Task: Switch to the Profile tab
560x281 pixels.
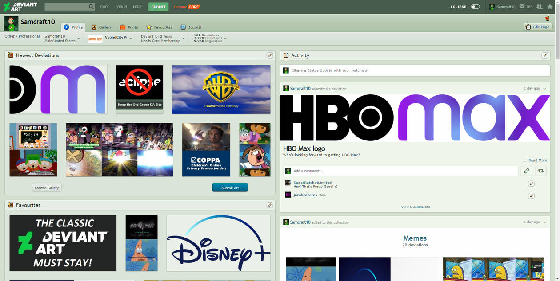Action: pyautogui.click(x=73, y=27)
